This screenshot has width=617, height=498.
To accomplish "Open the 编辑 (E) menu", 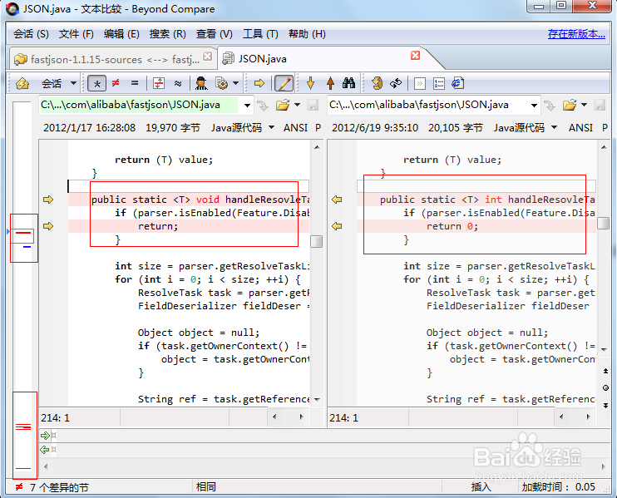I will (x=121, y=34).
